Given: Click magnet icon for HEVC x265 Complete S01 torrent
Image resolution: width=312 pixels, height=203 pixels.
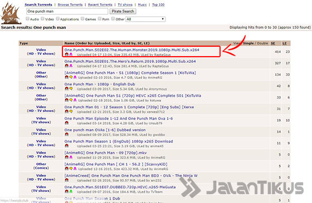Looking at the screenshot, I should pos(67,100).
